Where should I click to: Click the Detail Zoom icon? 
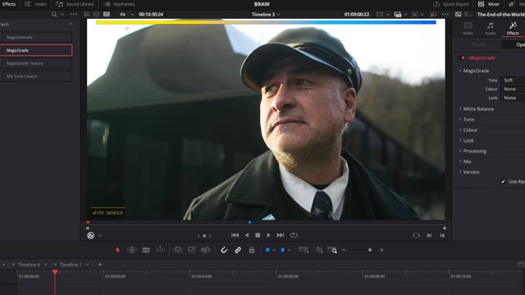click(318, 250)
